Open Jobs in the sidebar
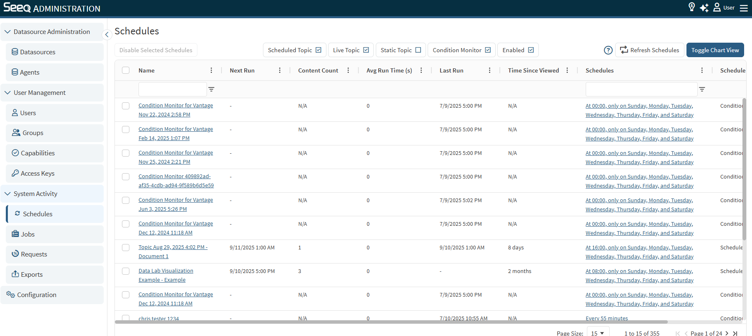Screen dimensions: 752x336 tap(28, 234)
